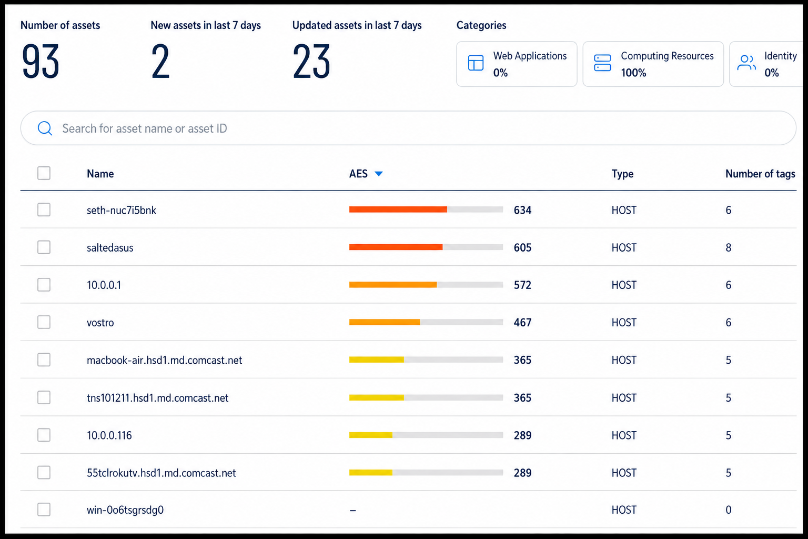
Task: Click the New assets value 2
Action: [160, 62]
